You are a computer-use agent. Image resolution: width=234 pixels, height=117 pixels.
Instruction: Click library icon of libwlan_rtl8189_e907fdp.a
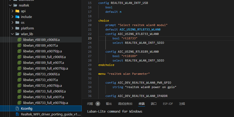click(19, 51)
